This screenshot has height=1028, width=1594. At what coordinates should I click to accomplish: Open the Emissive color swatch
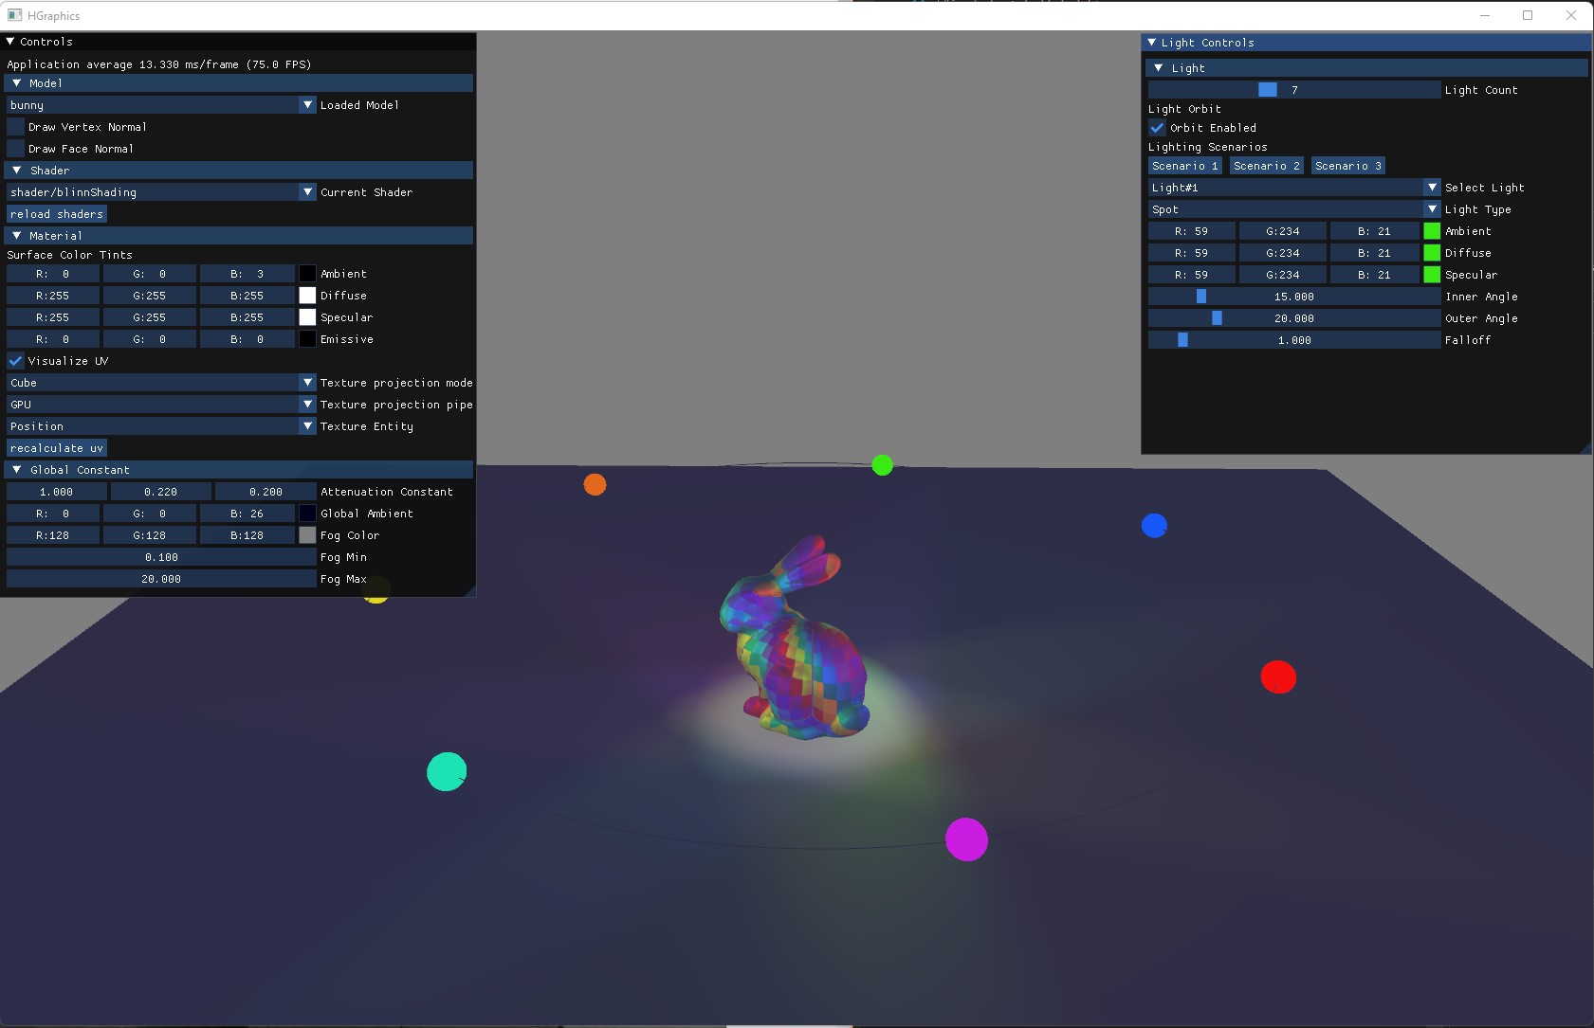coord(307,339)
